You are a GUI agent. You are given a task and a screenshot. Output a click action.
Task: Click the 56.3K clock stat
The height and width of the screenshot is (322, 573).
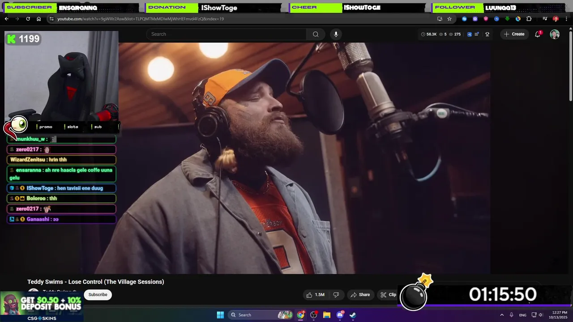[429, 34]
